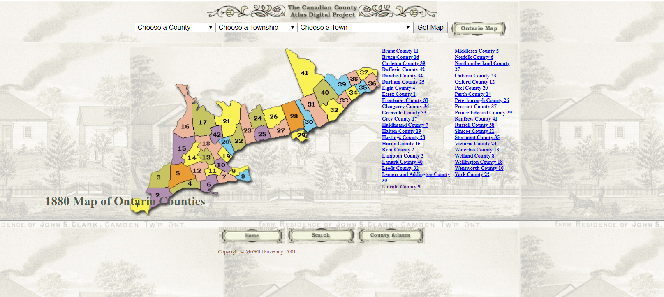Open Prescott County 37 link
The height and width of the screenshot is (297, 664).
475,107
